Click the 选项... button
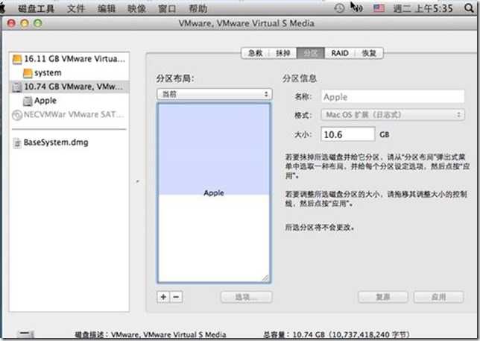 (246, 297)
